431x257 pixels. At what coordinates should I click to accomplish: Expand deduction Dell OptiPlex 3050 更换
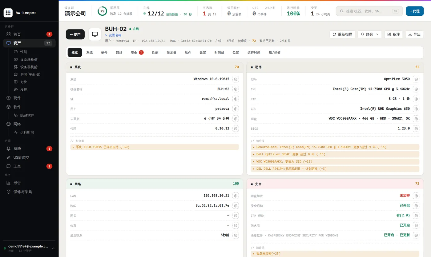[335, 154]
